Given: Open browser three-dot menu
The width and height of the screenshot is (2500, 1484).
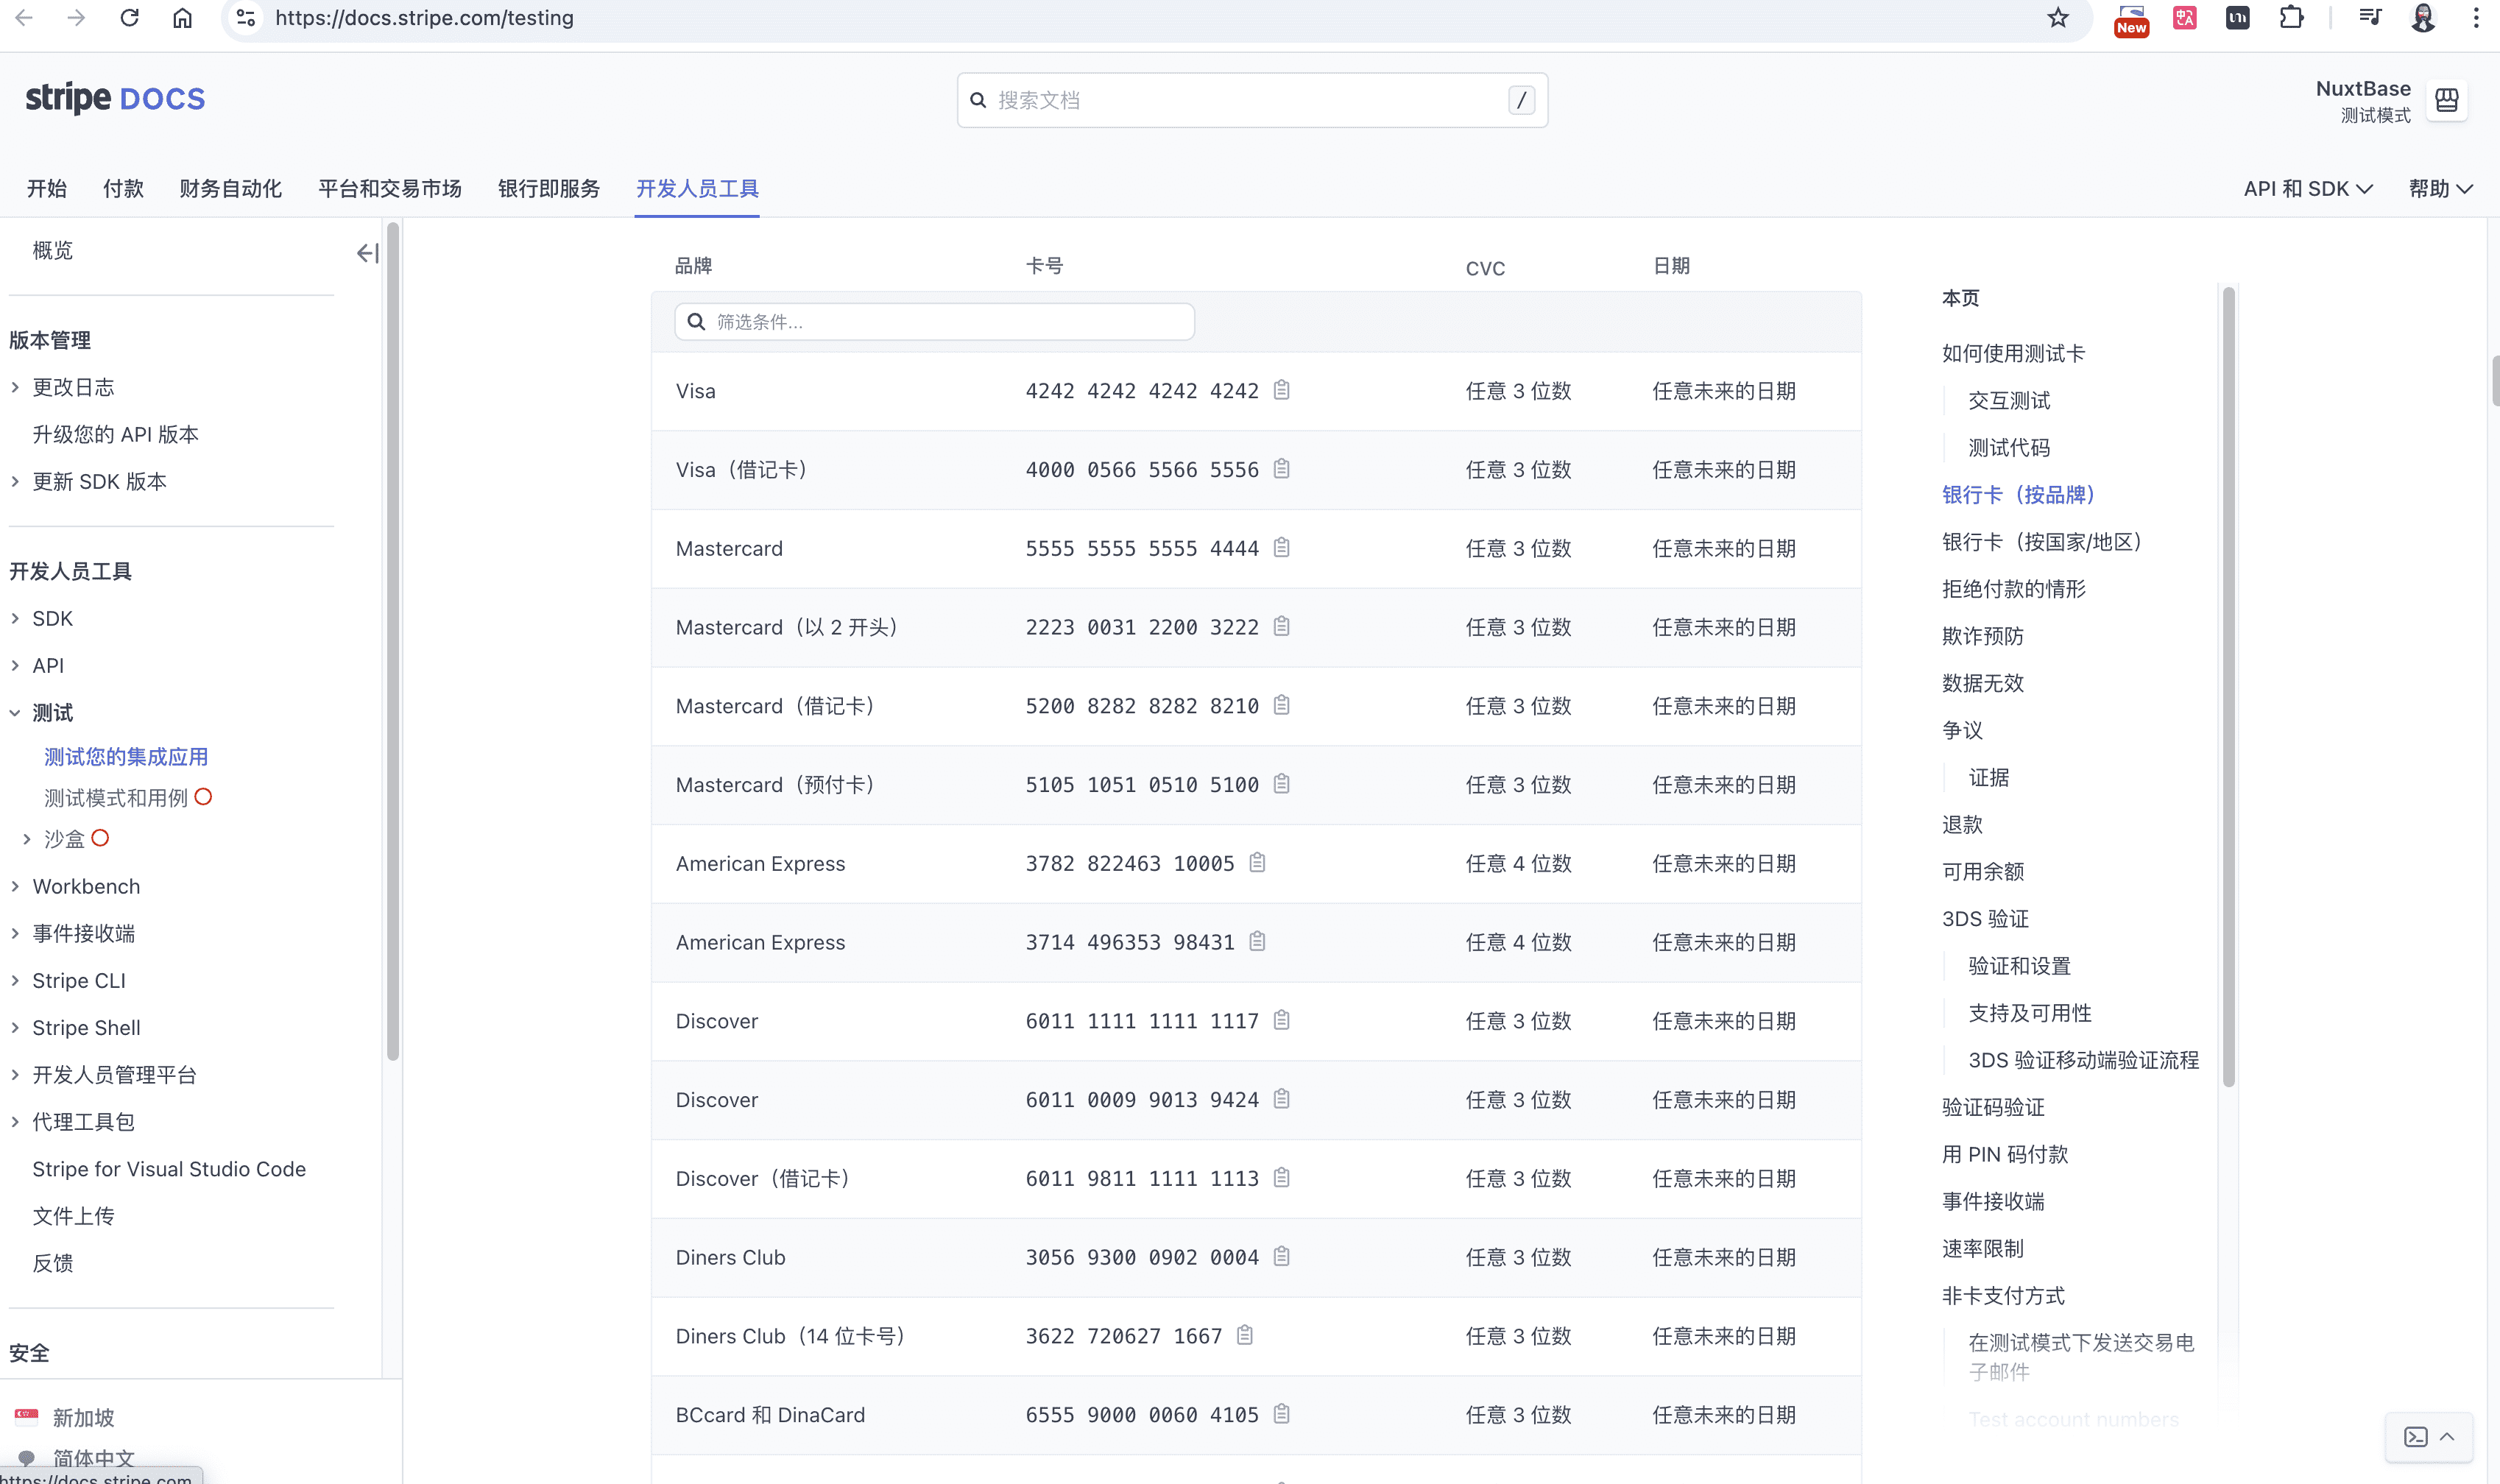Looking at the screenshot, I should (x=2476, y=18).
